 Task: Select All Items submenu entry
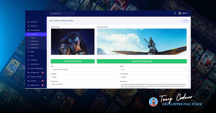click(33, 38)
